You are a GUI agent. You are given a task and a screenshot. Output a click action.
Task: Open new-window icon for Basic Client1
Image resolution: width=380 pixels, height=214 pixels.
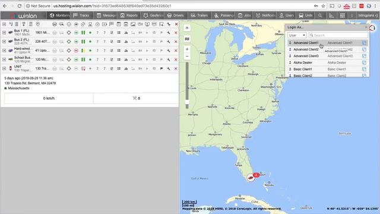pyautogui.click(x=364, y=69)
